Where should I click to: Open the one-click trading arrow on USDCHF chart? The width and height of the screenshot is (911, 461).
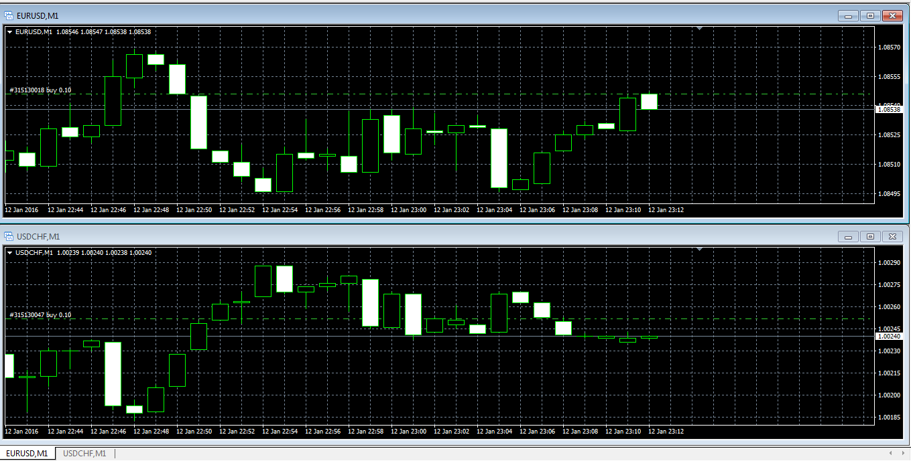click(x=9, y=252)
